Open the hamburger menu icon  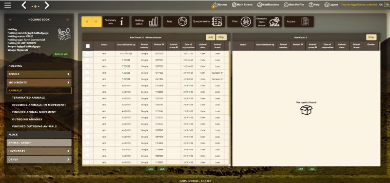8,5
